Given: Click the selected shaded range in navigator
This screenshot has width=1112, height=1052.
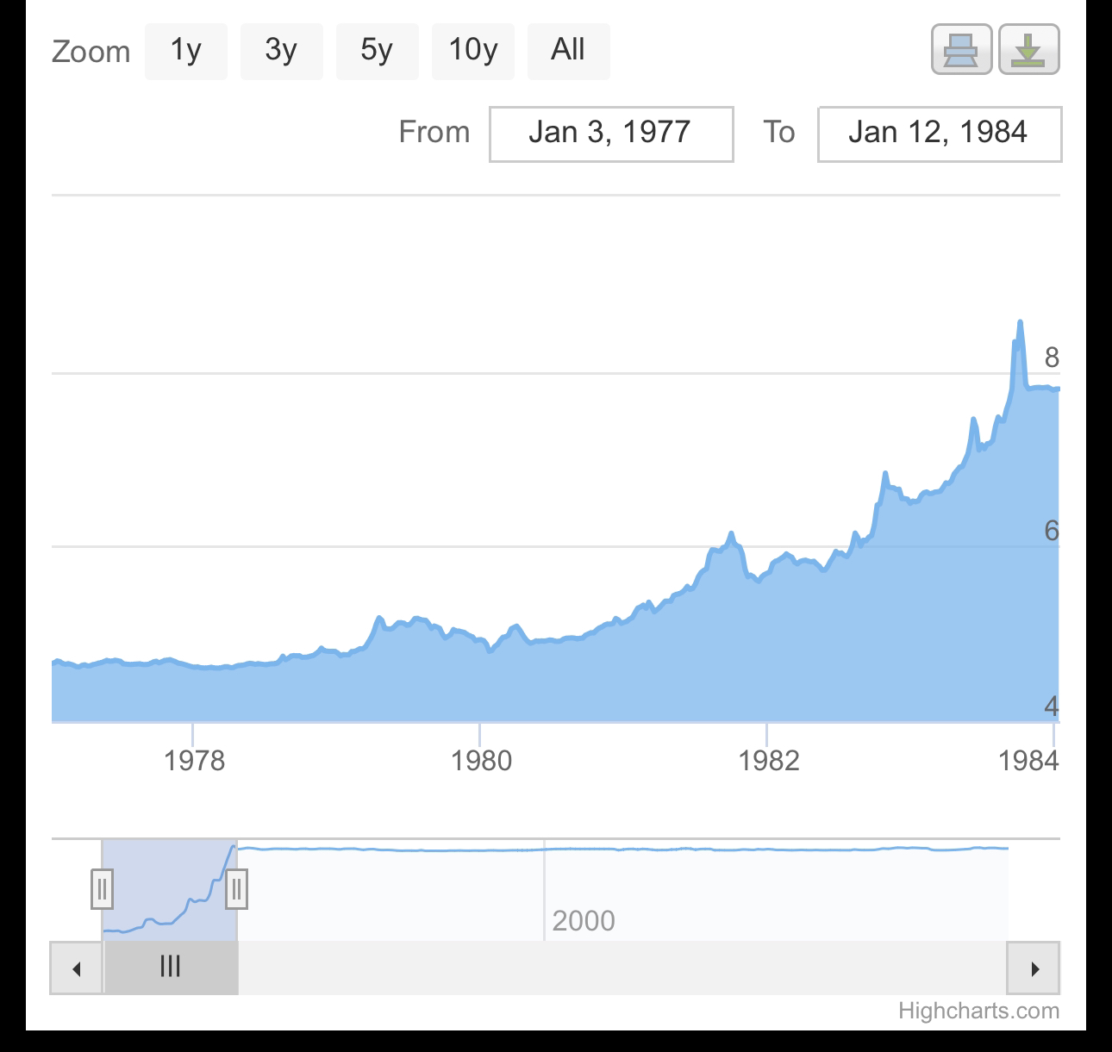Looking at the screenshot, I should coord(170,889).
